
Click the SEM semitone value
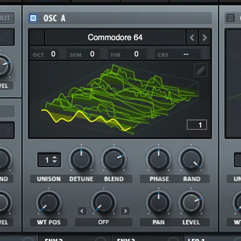point(92,54)
